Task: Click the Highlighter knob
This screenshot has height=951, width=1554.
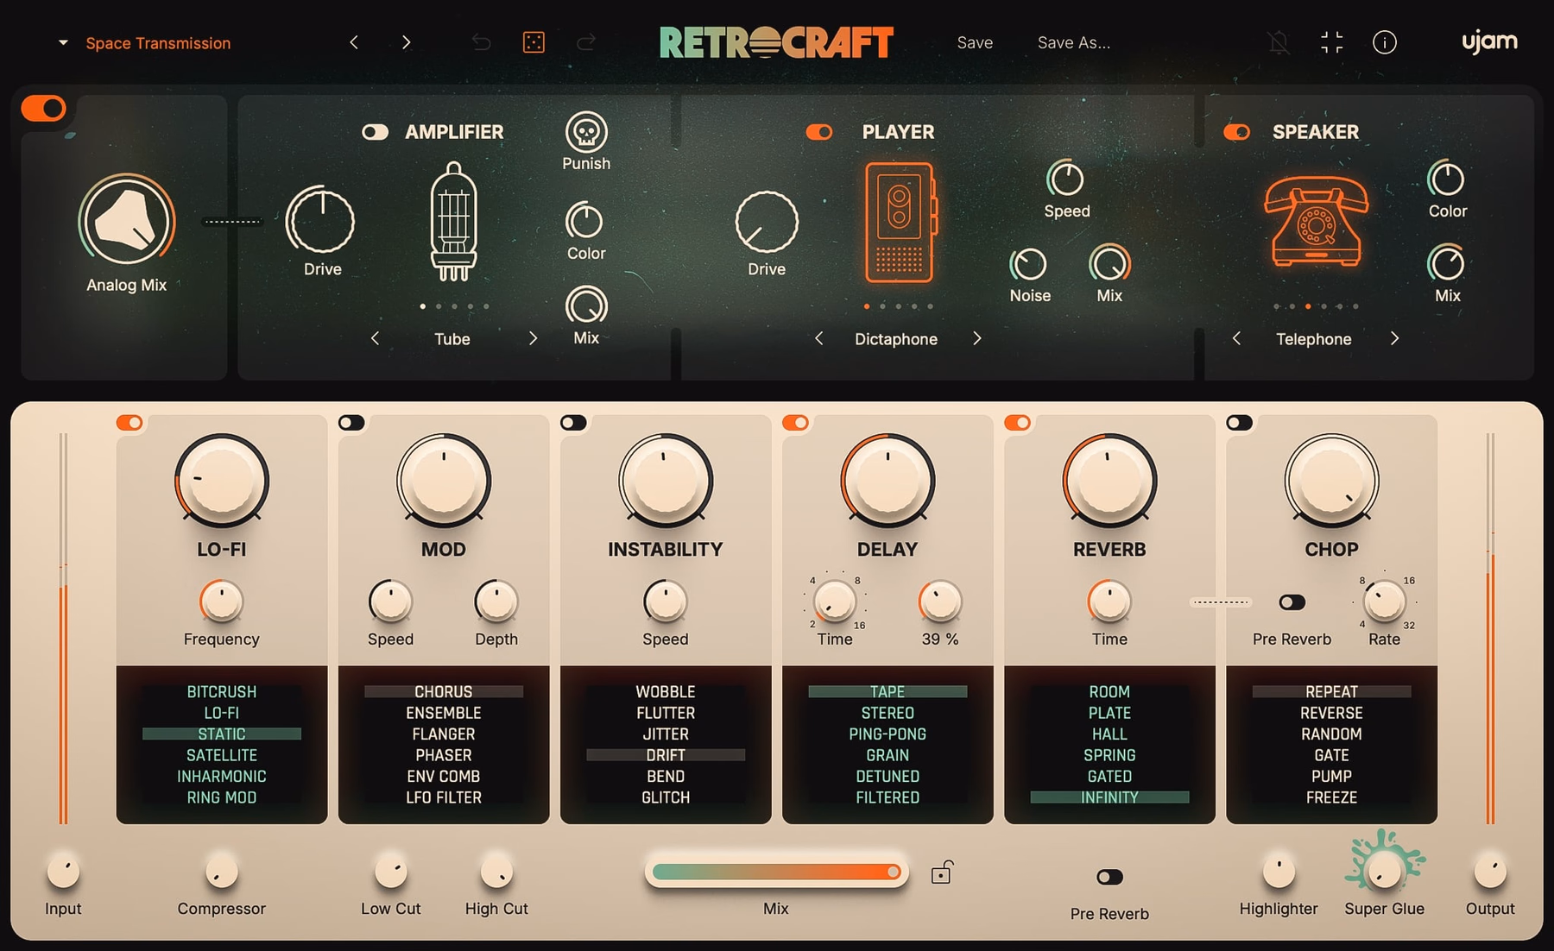Action: (x=1279, y=872)
